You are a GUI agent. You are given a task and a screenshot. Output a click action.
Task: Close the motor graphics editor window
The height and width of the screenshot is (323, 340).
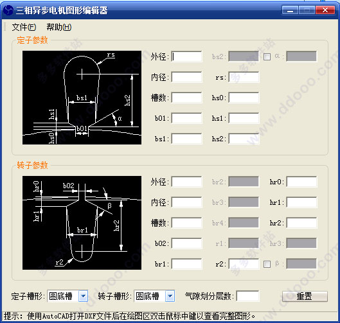[325, 10]
